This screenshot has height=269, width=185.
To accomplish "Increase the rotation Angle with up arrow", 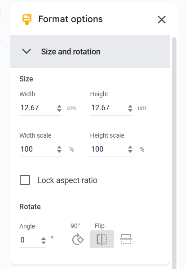I will [x=44, y=238].
